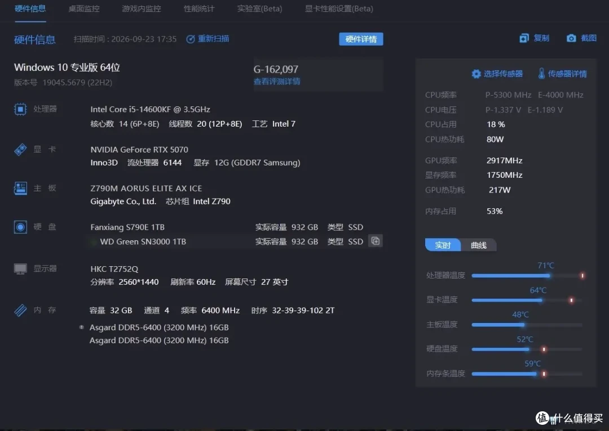Open the 显卡性能设置(Beta) tab
The width and height of the screenshot is (609, 431).
339,8
